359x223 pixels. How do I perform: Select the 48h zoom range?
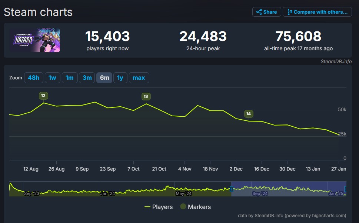point(33,78)
